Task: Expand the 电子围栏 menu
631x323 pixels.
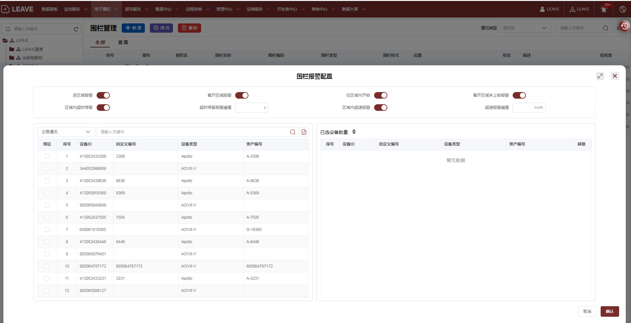Action: tap(106, 9)
